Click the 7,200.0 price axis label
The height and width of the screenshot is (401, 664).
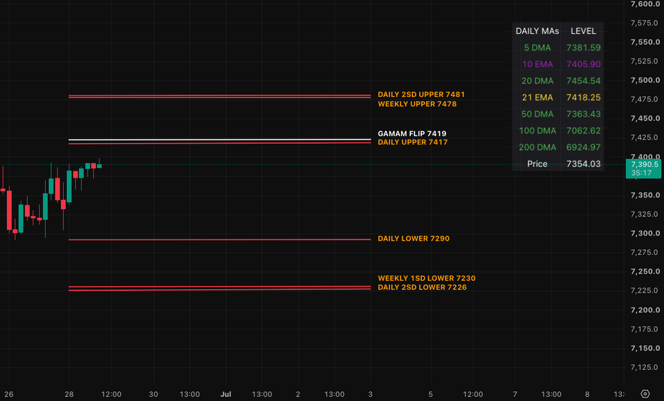coord(645,310)
